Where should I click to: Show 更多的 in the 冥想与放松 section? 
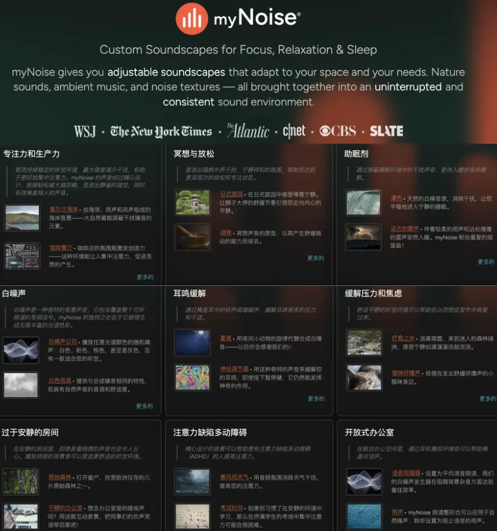tap(315, 258)
